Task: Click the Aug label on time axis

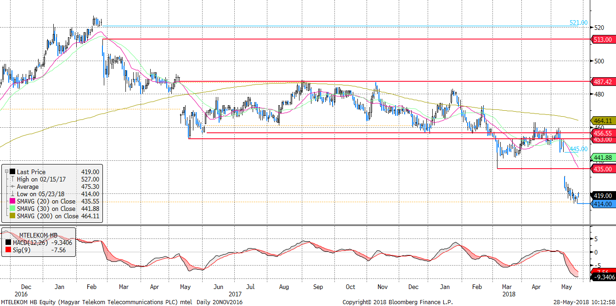Action: tap(283, 287)
